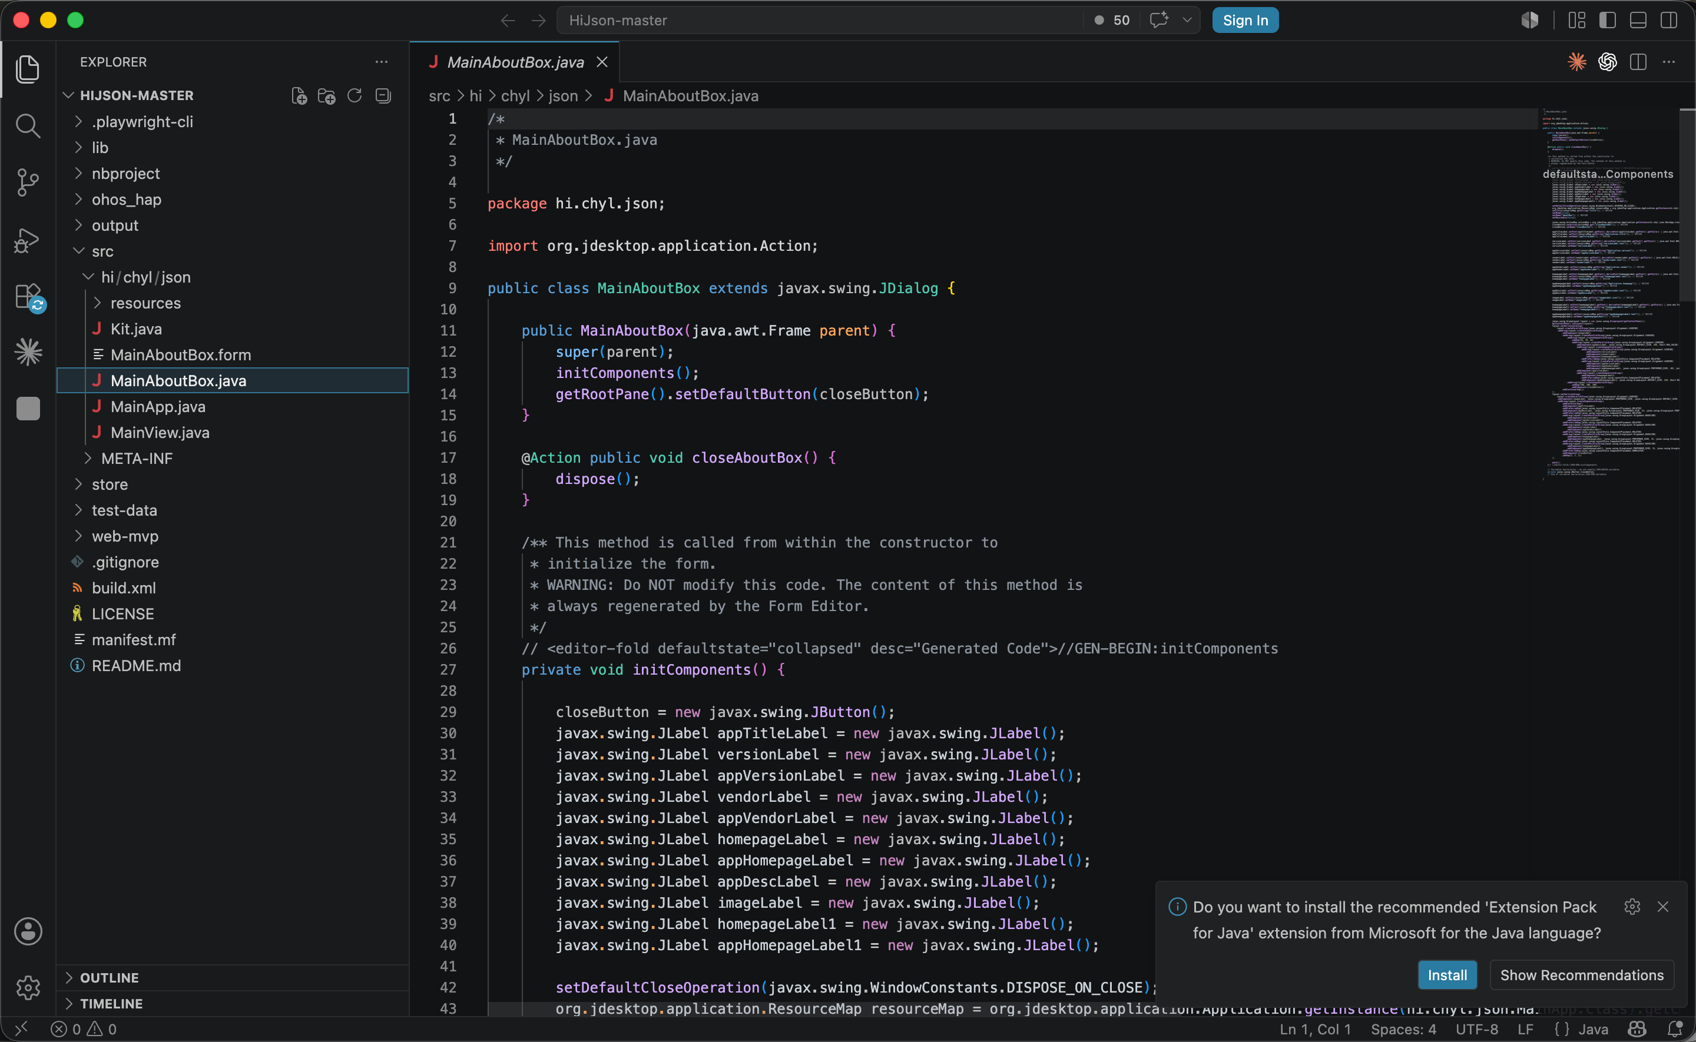This screenshot has height=1042, width=1696.
Task: Click Ln 1, Col 1 in status bar
Action: pos(1315,1029)
